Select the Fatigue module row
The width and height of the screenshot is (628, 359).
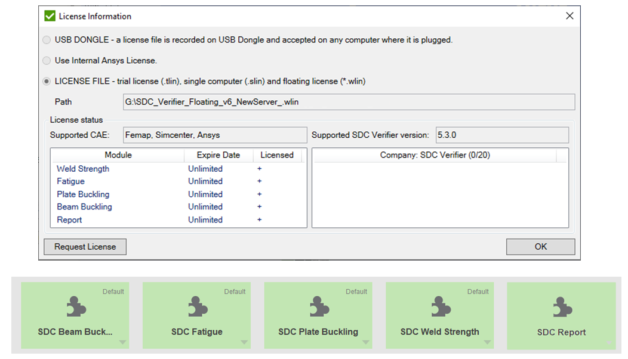tap(178, 181)
